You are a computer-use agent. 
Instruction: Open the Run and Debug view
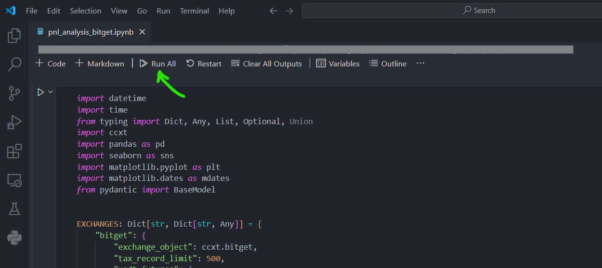(x=14, y=122)
